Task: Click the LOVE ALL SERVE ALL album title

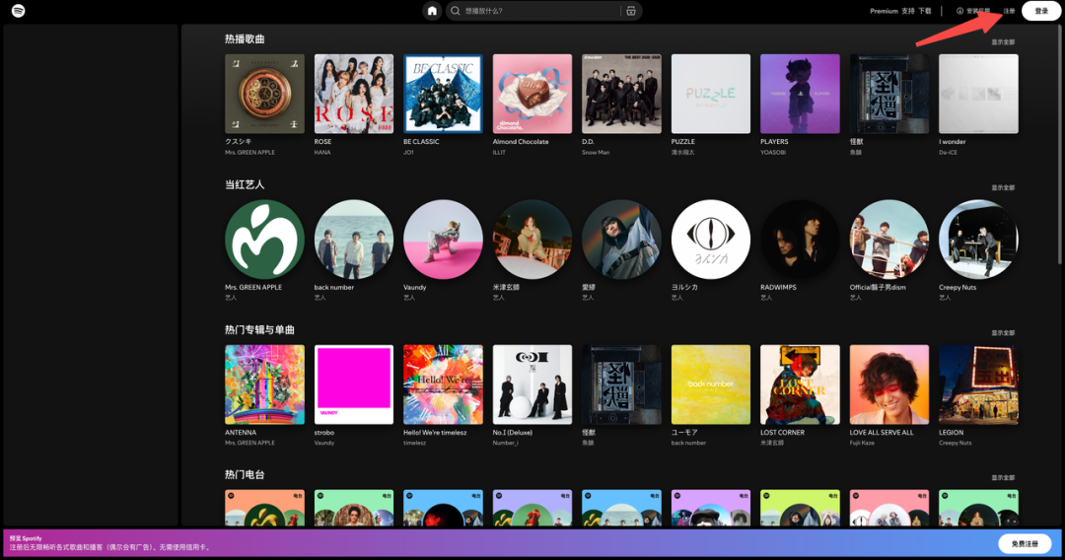Action: coord(882,433)
